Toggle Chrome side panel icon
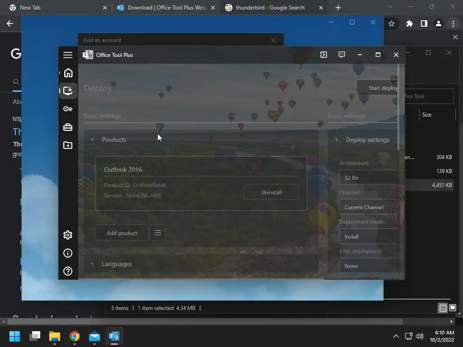 click(x=424, y=23)
